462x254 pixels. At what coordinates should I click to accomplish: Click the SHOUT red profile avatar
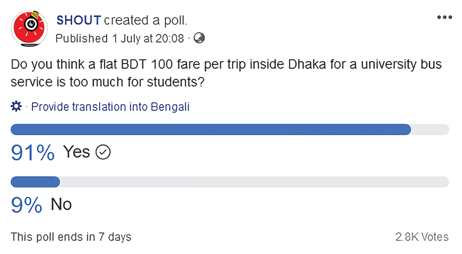pyautogui.click(x=29, y=28)
